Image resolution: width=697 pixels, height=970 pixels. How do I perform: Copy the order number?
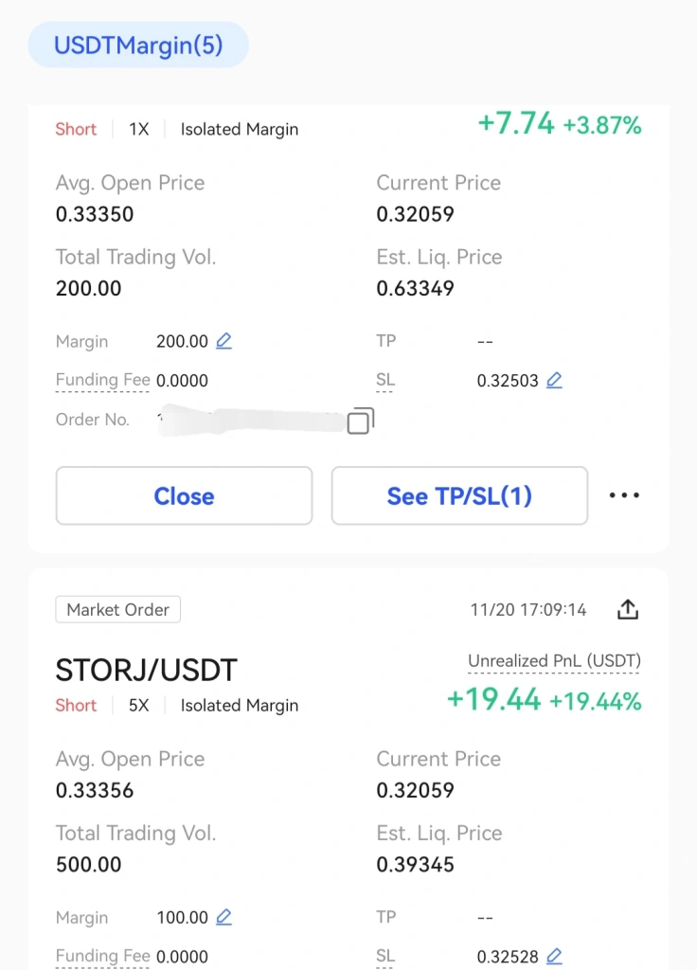click(361, 421)
